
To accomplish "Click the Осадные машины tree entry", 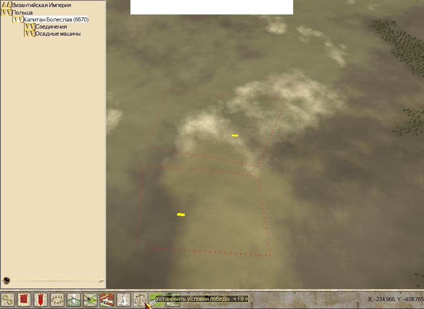I will click(58, 33).
